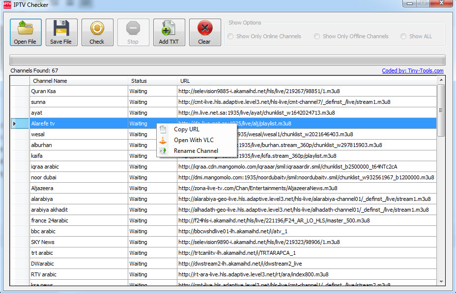Select the Aljazeera channel cell

[79, 188]
